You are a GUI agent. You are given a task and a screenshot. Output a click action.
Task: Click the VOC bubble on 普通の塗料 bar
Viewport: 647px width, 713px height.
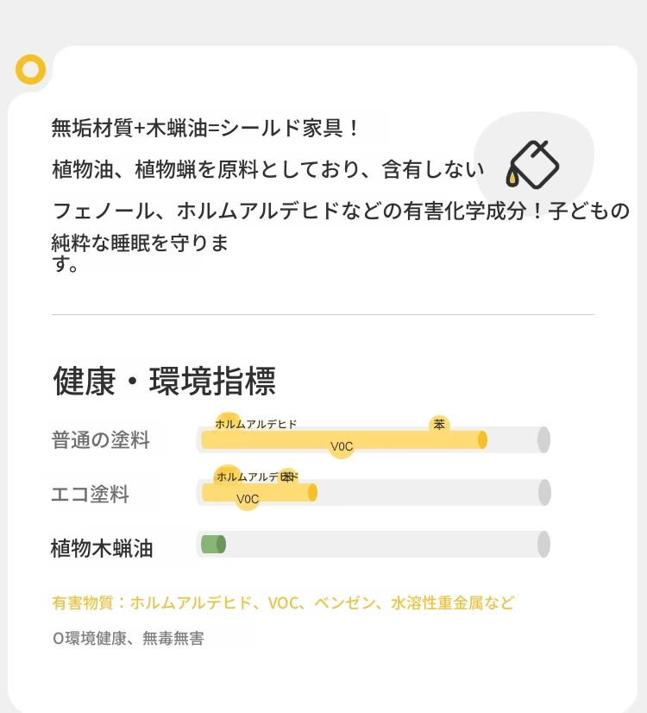click(342, 446)
